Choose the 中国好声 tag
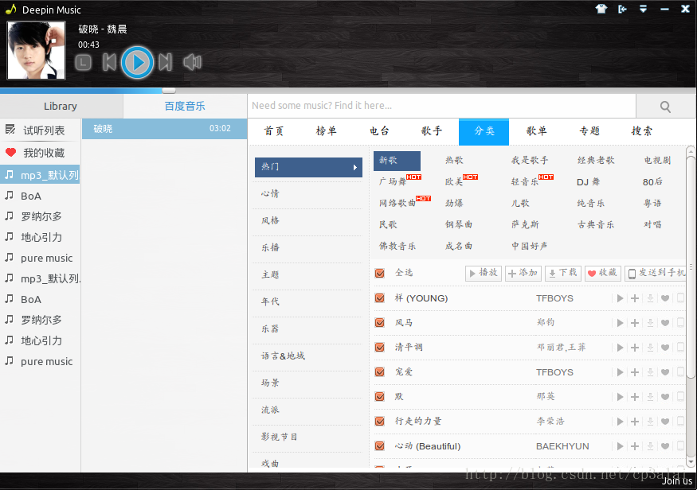 click(530, 246)
